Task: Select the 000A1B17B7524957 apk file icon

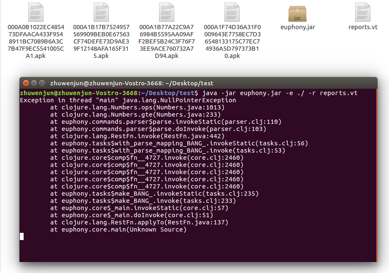Action: [101, 12]
